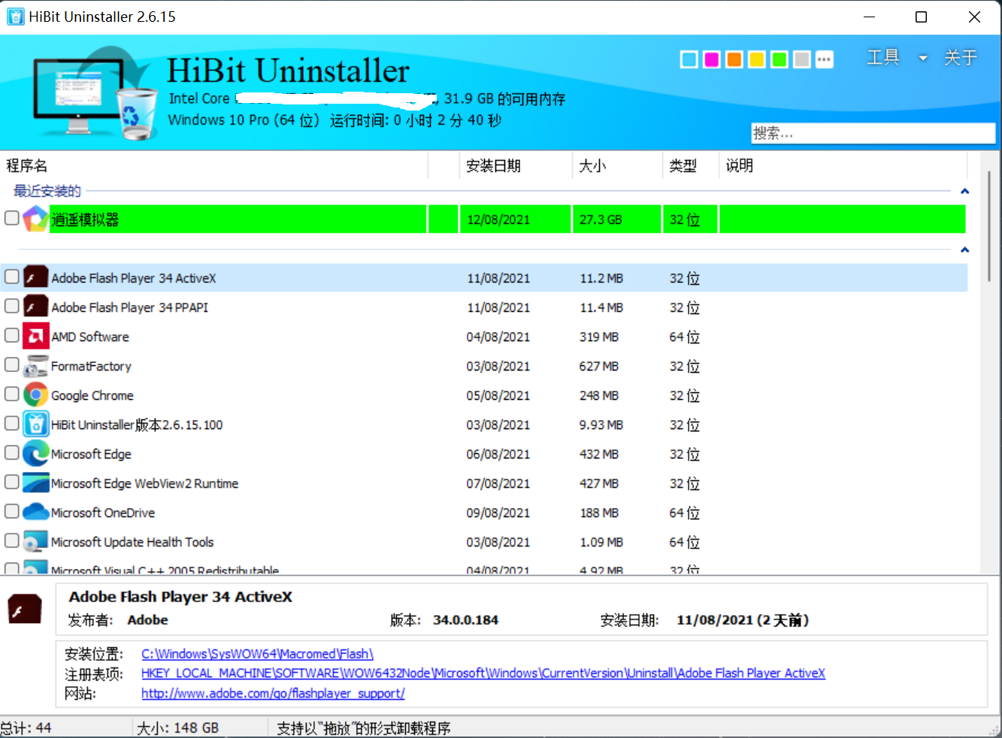Tick the checkbox for 逍遥模拟器

coord(11,218)
